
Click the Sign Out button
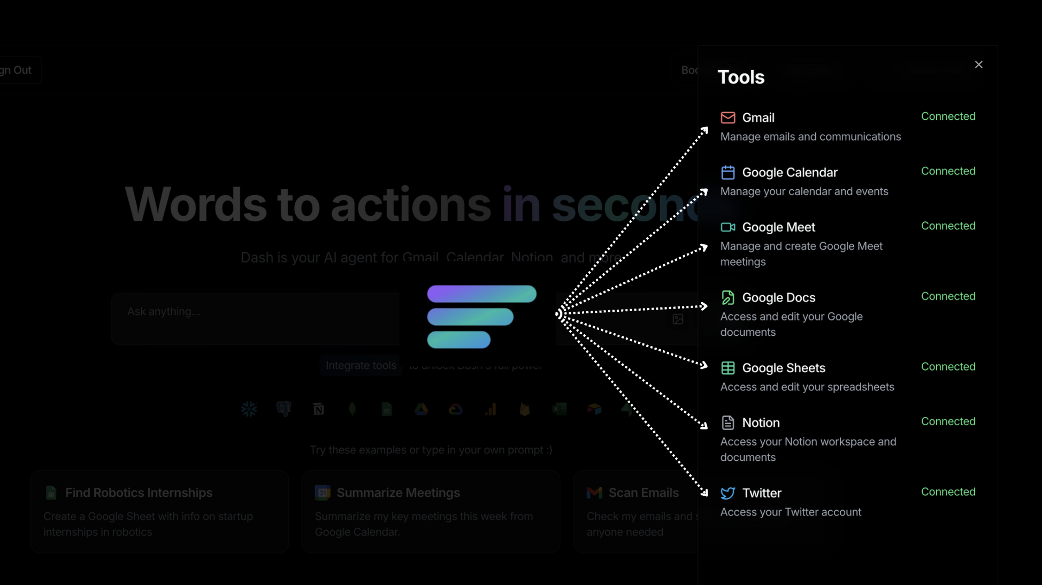click(17, 71)
